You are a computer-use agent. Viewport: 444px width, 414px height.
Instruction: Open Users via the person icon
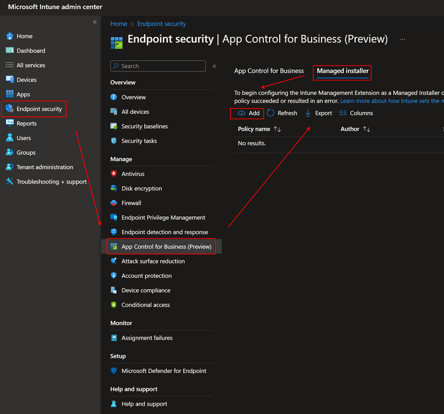[10, 138]
